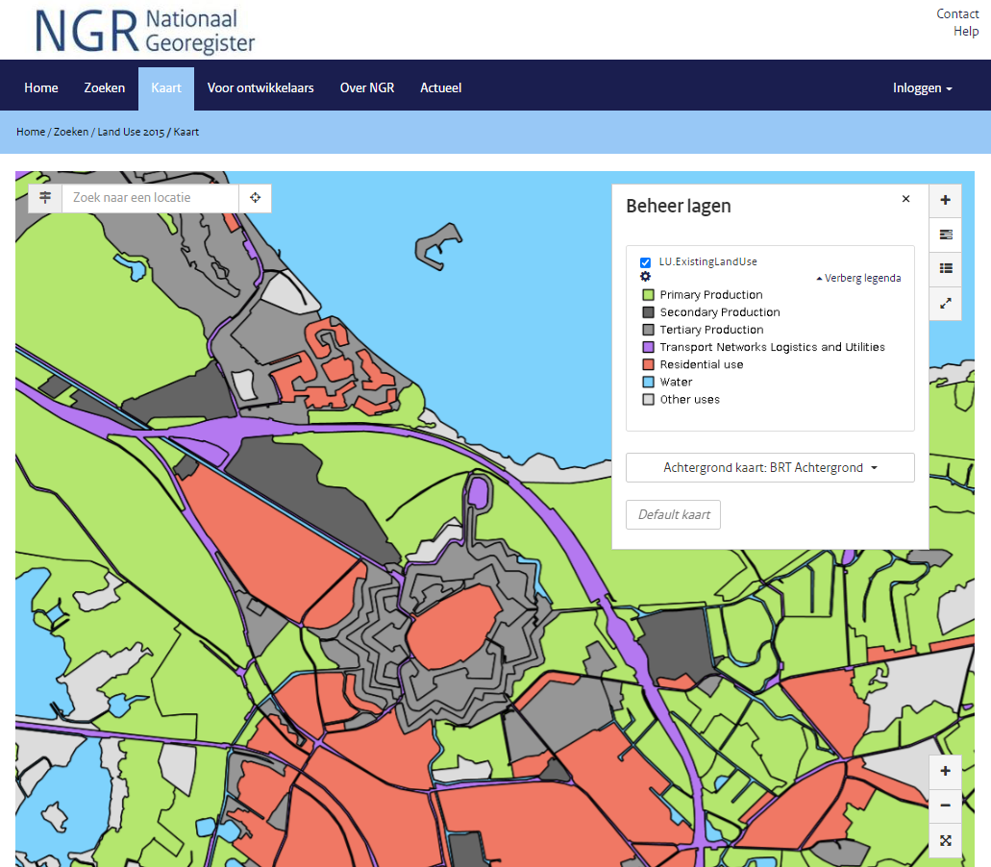991x867 pixels.
Task: Open LU.ExistingLandUse layer settings gear
Action: [x=645, y=277]
